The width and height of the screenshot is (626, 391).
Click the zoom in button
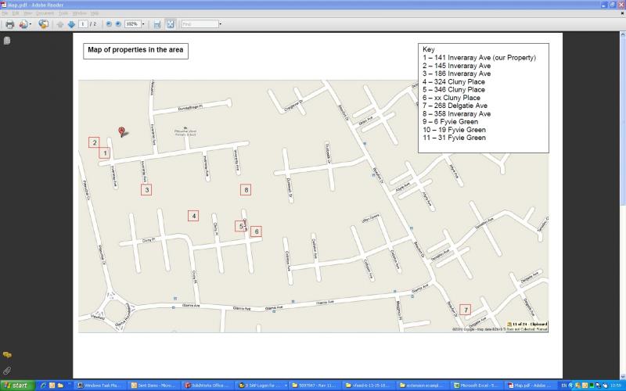[118, 24]
